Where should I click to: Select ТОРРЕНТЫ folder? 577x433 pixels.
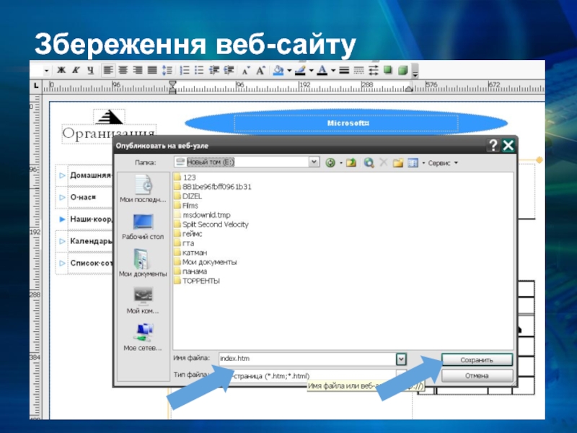click(197, 281)
